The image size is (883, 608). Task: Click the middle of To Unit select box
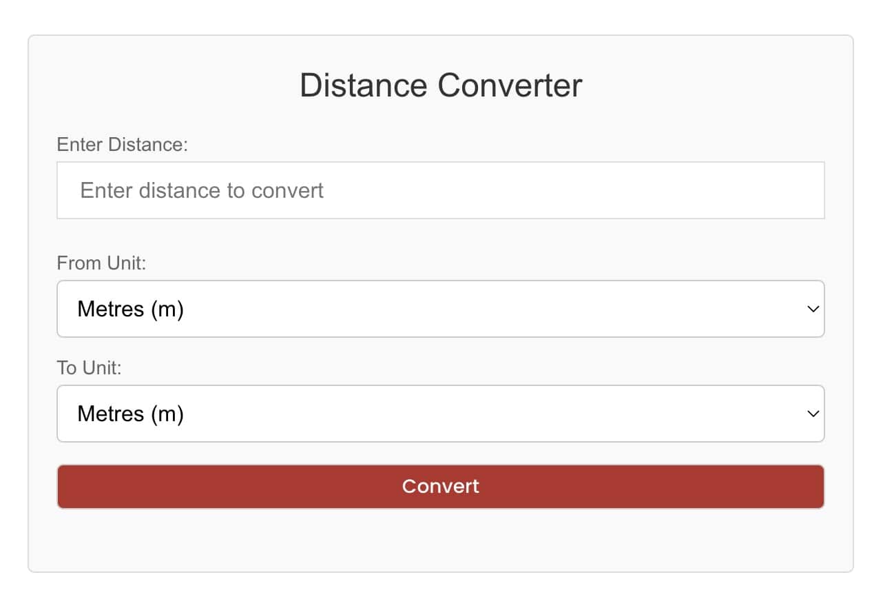(440, 414)
